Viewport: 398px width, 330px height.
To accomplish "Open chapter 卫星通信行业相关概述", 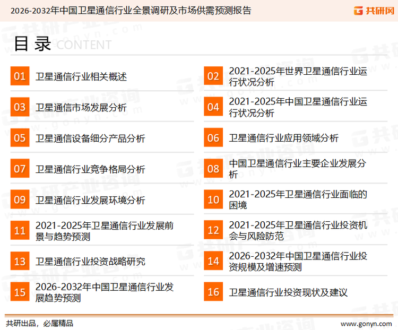I will point(81,76).
